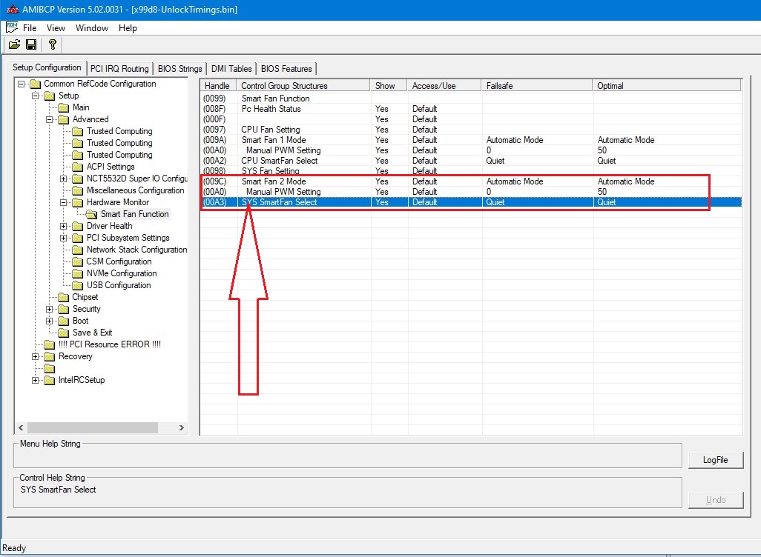Click the Open file toolbar icon

click(15, 44)
